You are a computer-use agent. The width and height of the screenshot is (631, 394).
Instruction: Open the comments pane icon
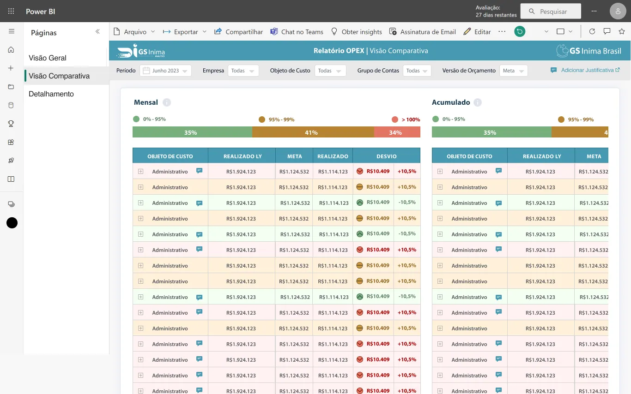coord(607,31)
